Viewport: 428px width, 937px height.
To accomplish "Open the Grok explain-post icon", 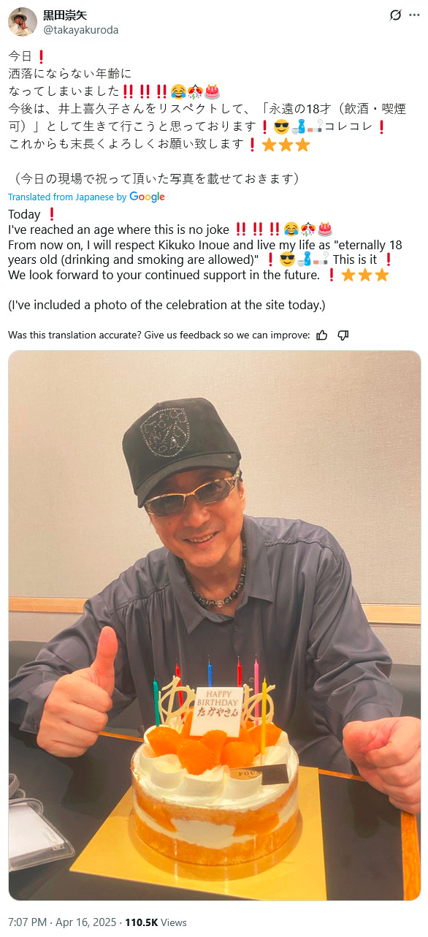I will [395, 15].
